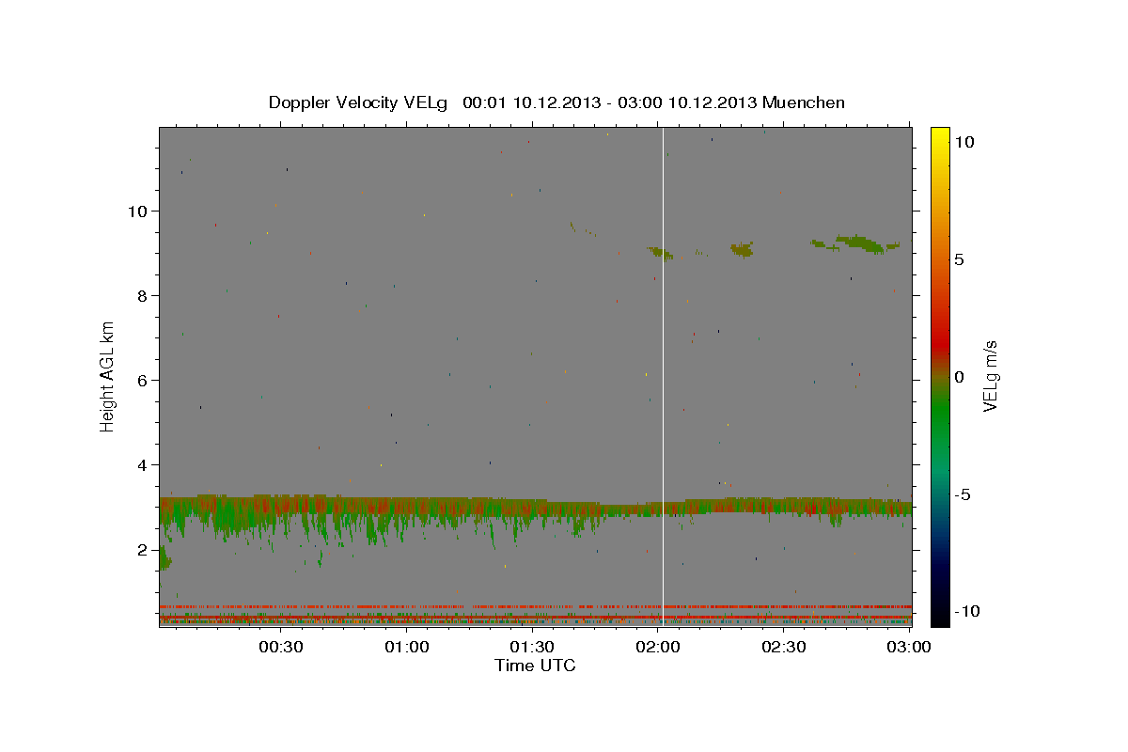Click the height axis label 8

(x=141, y=296)
